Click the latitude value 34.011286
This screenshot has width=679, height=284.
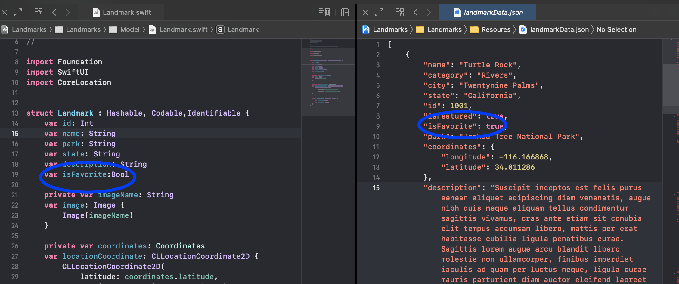point(515,167)
